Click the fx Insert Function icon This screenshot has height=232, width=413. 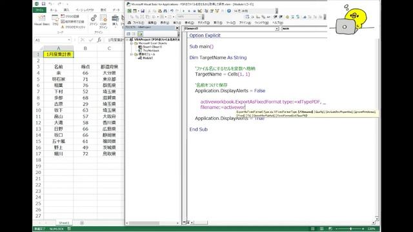[99, 40]
